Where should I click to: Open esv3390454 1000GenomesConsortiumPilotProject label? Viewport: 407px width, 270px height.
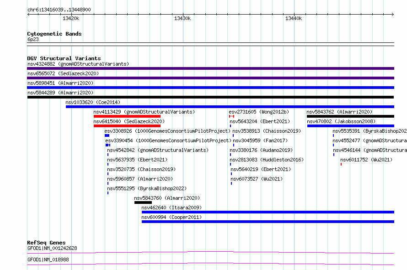pos(168,140)
